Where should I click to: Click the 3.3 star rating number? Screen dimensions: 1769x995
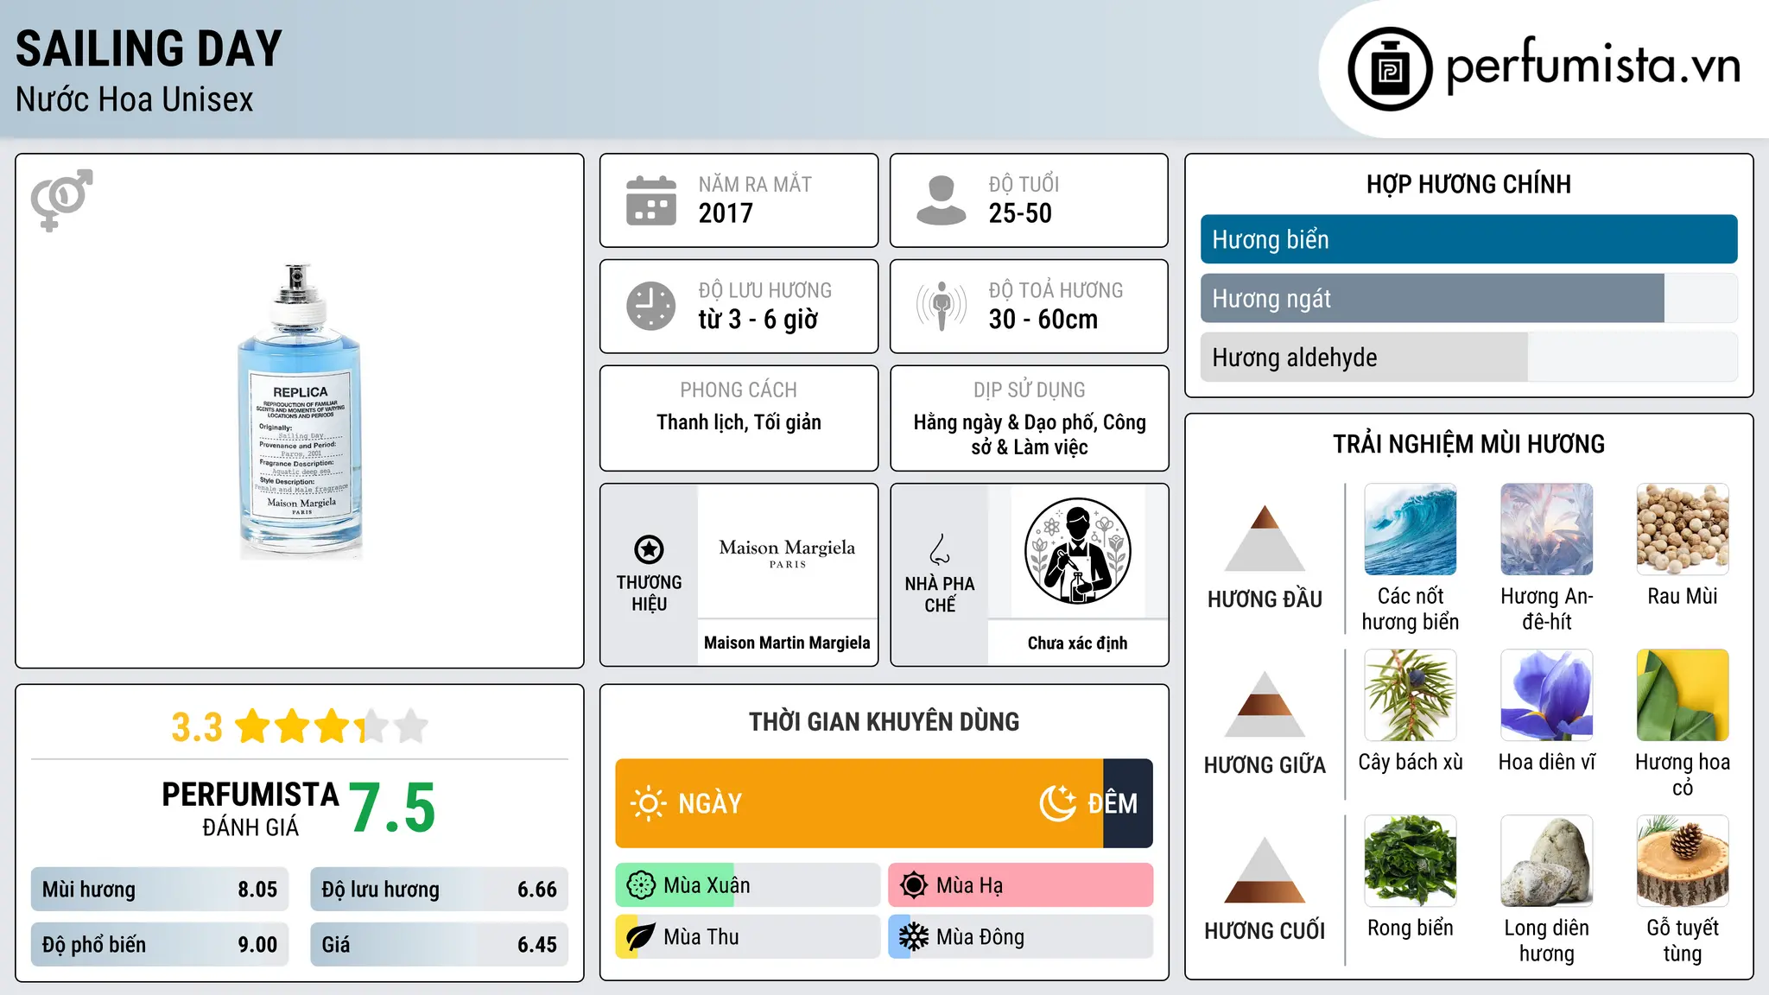(x=197, y=727)
